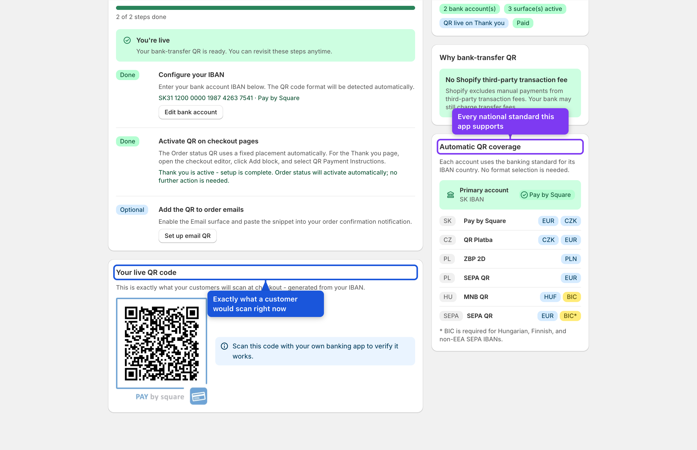Click the Edit bank account button
This screenshot has height=450, width=697.
[x=191, y=112]
